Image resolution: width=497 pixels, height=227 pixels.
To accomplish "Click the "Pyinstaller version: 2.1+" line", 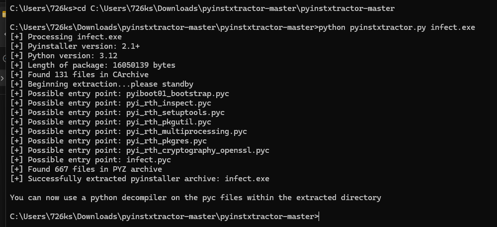I will coord(84,46).
